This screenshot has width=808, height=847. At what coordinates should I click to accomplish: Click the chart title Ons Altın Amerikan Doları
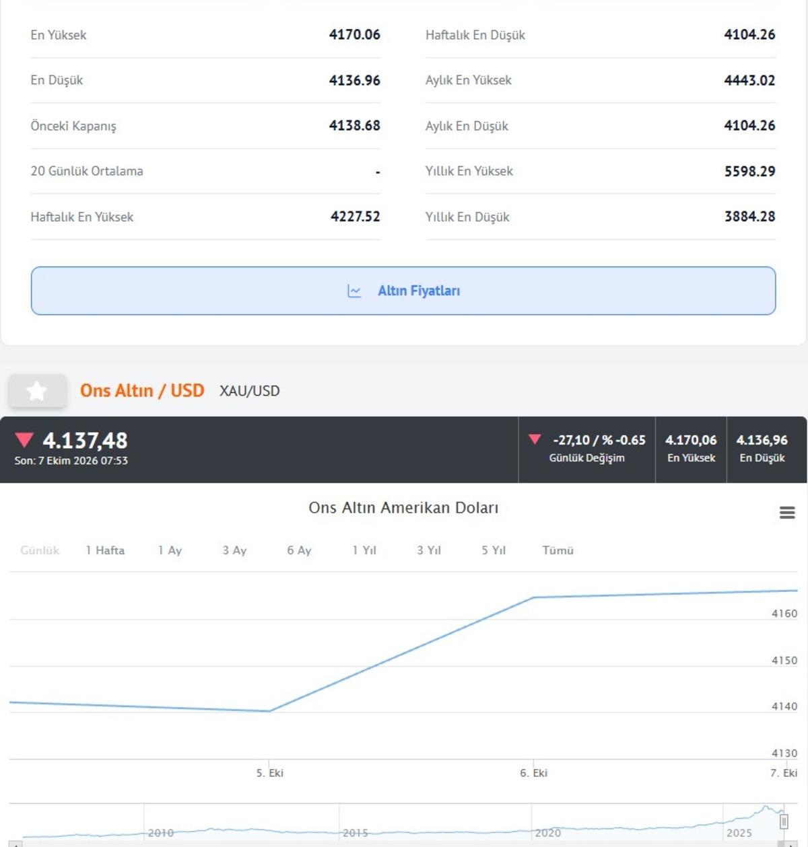click(x=404, y=508)
